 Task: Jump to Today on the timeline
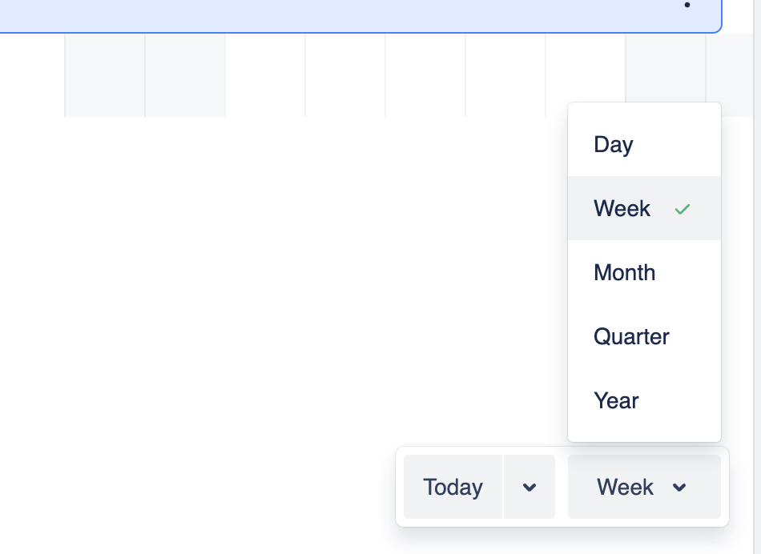point(453,488)
